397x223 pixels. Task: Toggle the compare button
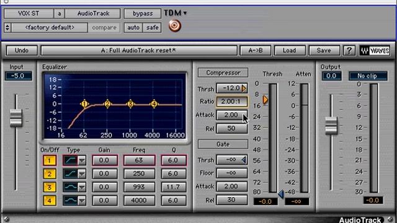104,27
